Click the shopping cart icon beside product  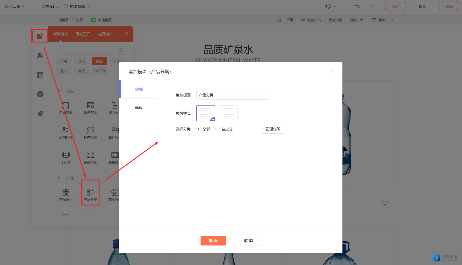click(384, 203)
